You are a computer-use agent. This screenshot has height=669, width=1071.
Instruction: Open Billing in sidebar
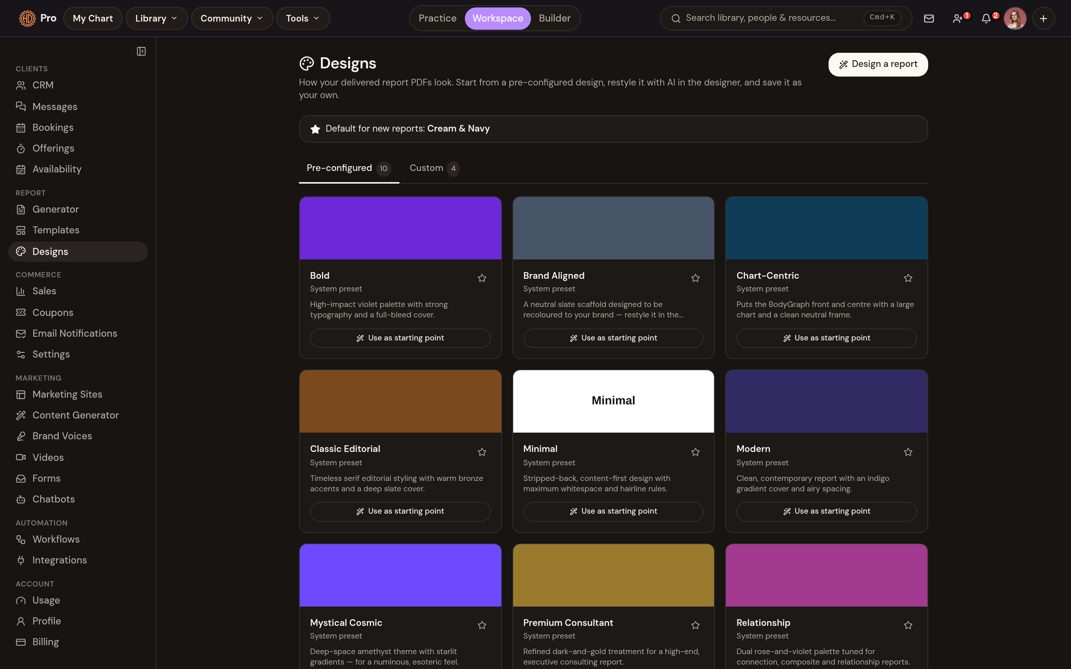pyautogui.click(x=78, y=642)
